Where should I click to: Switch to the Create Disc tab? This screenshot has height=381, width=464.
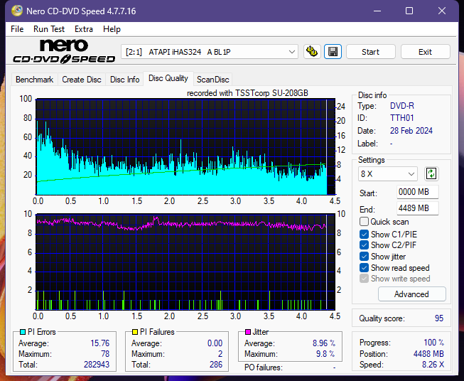(82, 80)
